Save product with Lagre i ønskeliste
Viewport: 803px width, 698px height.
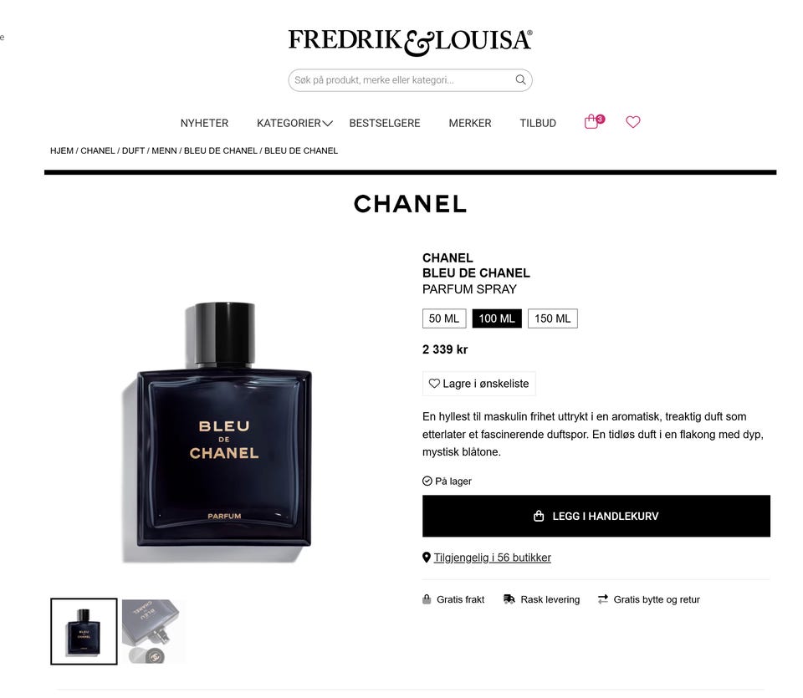478,384
